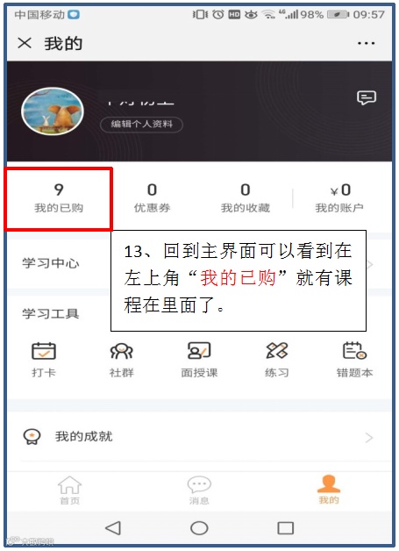Image resolution: width=399 pixels, height=551 pixels.
Task: Select the 我的 profile tab
Action: coord(329,490)
